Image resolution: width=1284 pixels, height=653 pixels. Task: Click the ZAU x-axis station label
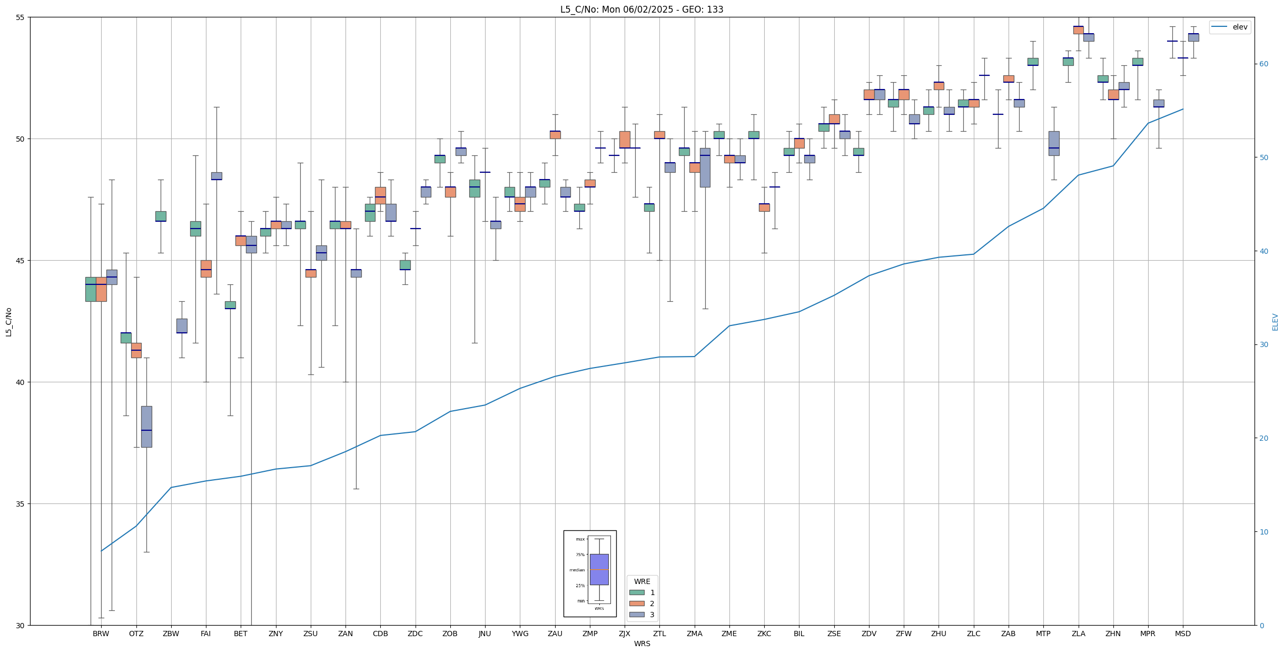[x=555, y=634]
